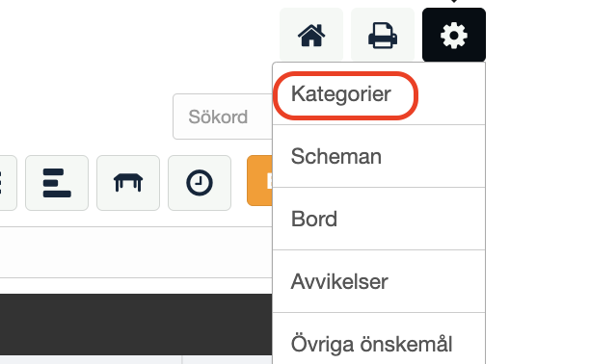This screenshot has width=590, height=364.
Task: Click the partially visible list view icon
Action: (x=7, y=183)
